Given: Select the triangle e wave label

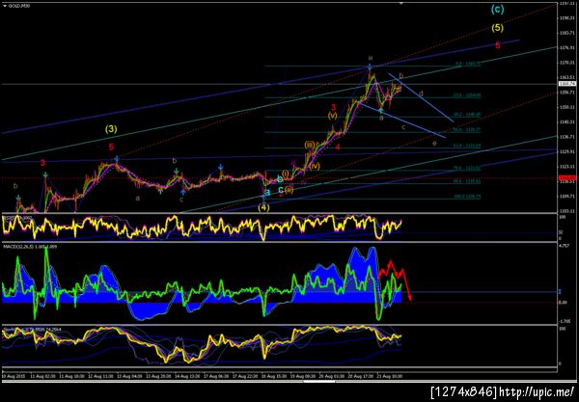Looking at the screenshot, I should click(x=434, y=143).
